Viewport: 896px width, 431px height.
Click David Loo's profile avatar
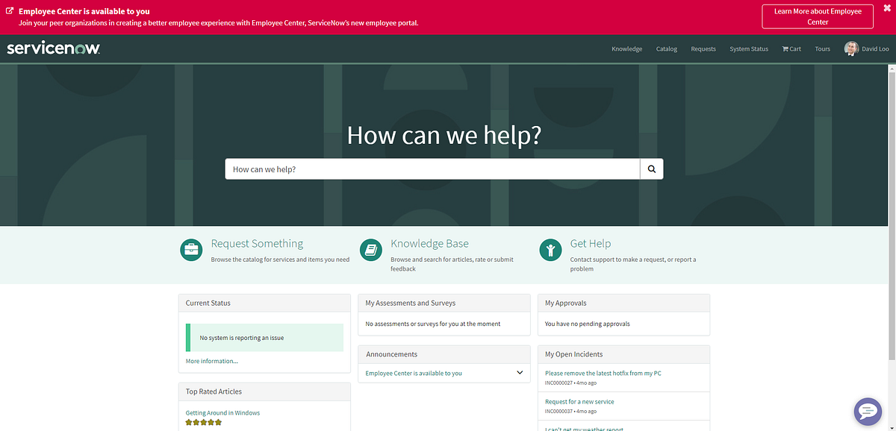pyautogui.click(x=850, y=48)
